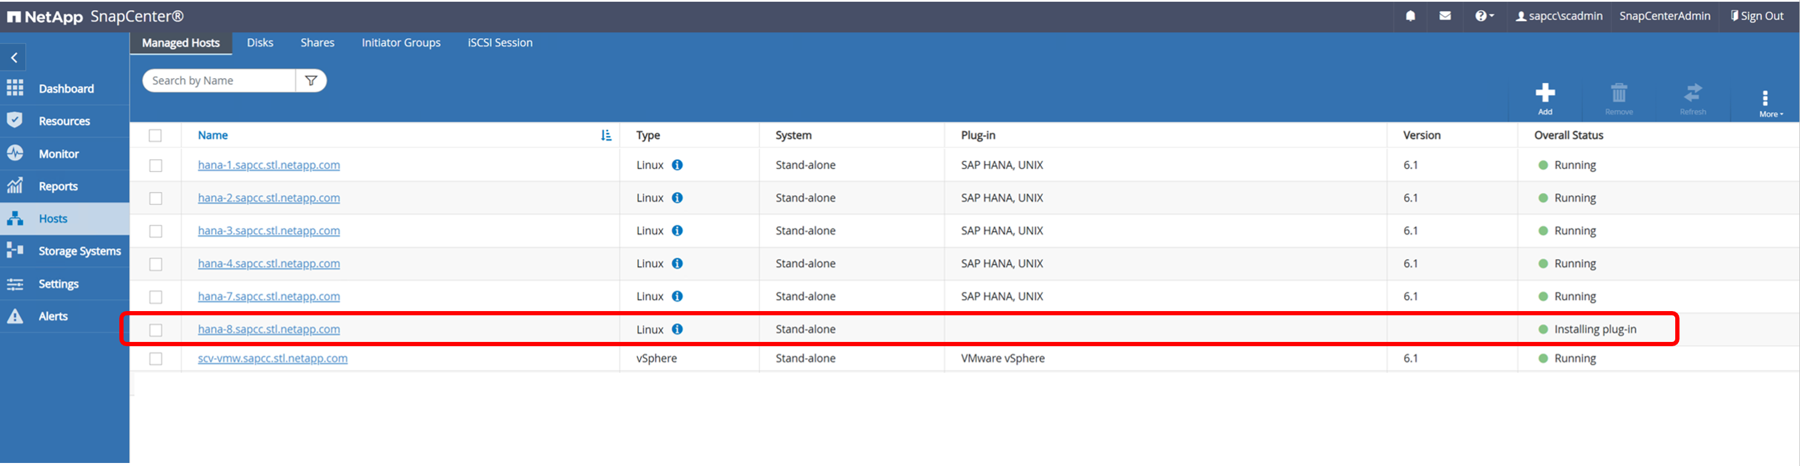Image resolution: width=1800 pixels, height=466 pixels.
Task: Click info icon in the hana-8 row
Action: click(677, 330)
